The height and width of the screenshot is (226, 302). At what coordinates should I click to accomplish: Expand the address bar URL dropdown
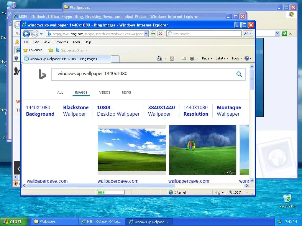[x=146, y=34]
